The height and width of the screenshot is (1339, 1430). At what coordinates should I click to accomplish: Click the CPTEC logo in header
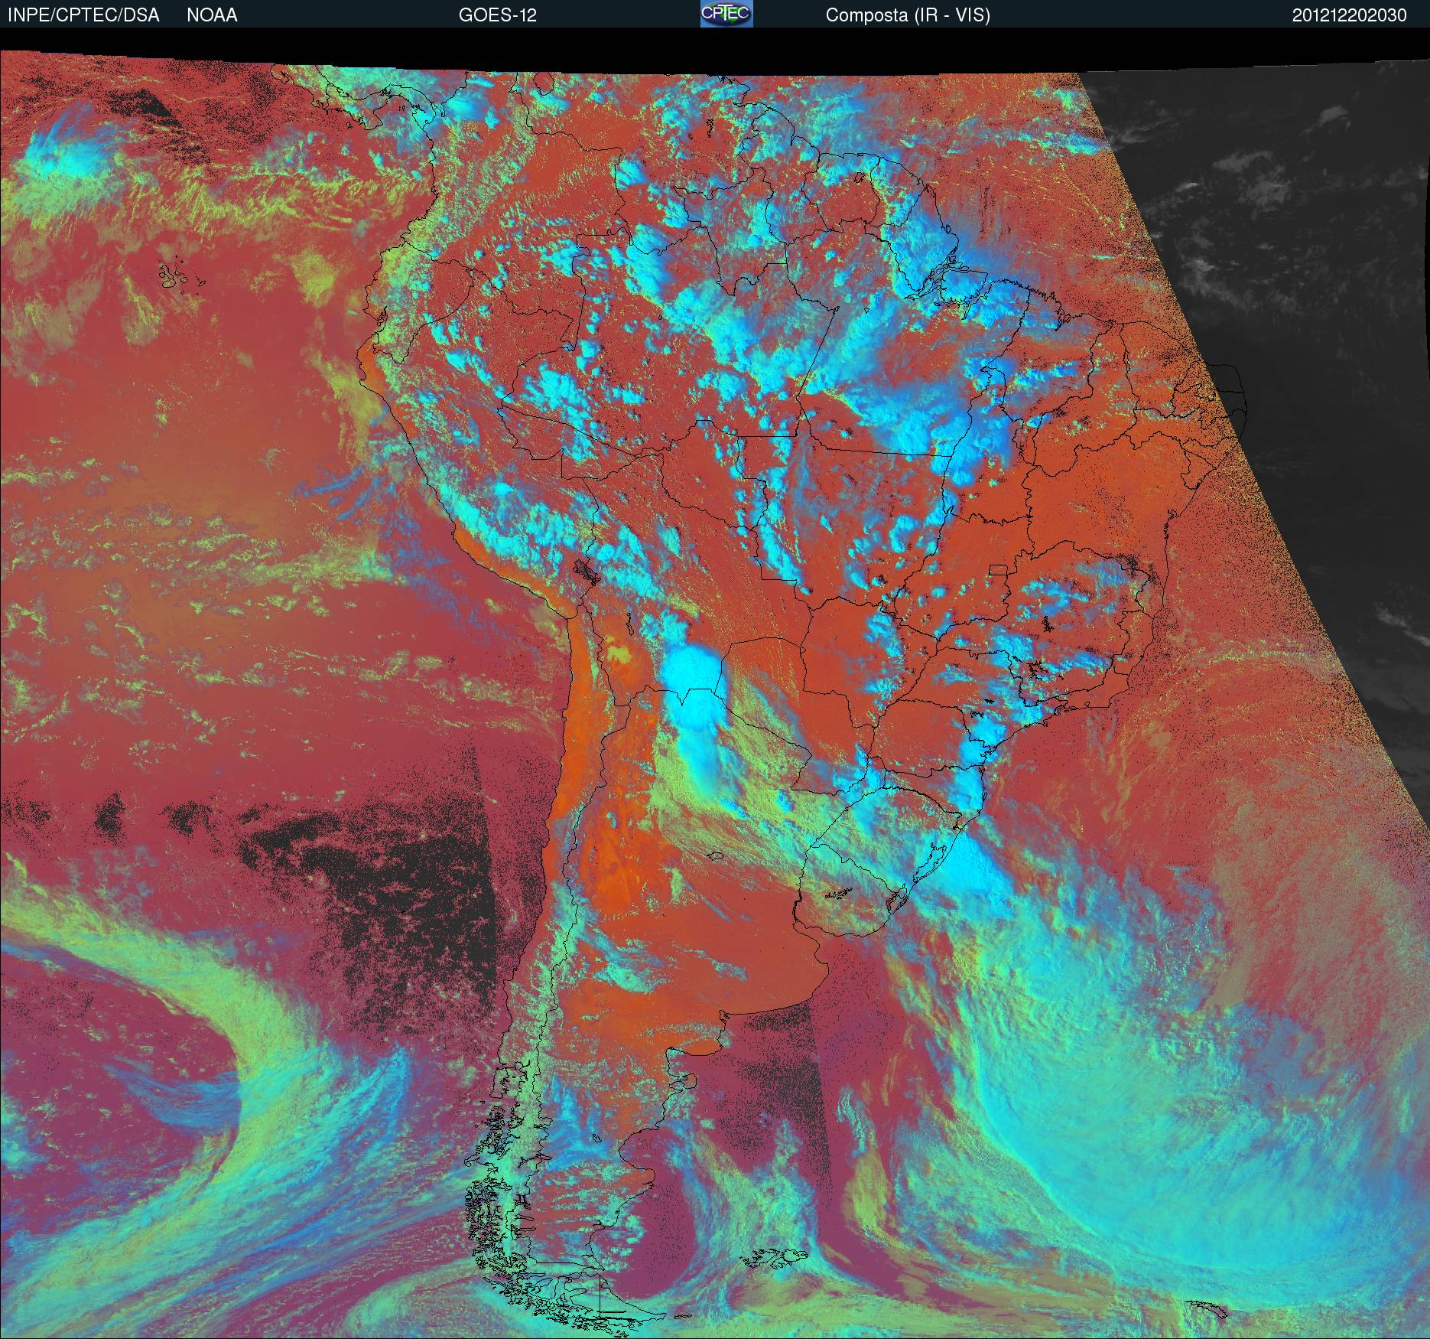pos(726,14)
